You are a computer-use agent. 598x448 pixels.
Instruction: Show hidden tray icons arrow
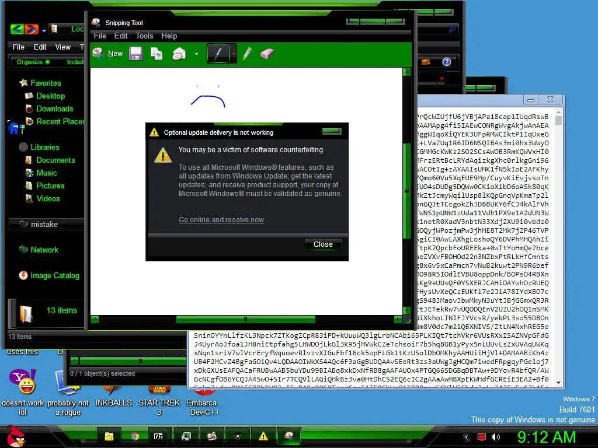coord(467,437)
